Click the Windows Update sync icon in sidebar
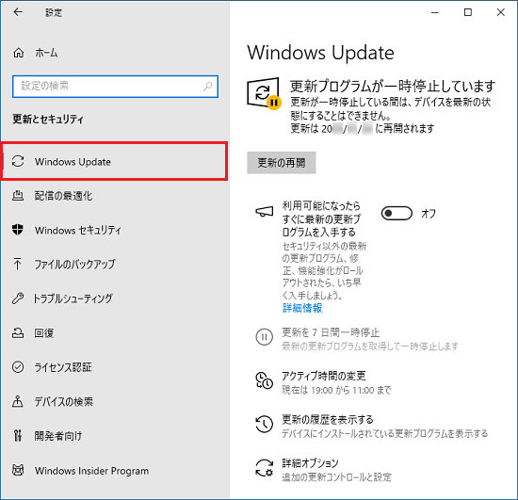Viewport: 518px width, 500px height. click(x=18, y=162)
